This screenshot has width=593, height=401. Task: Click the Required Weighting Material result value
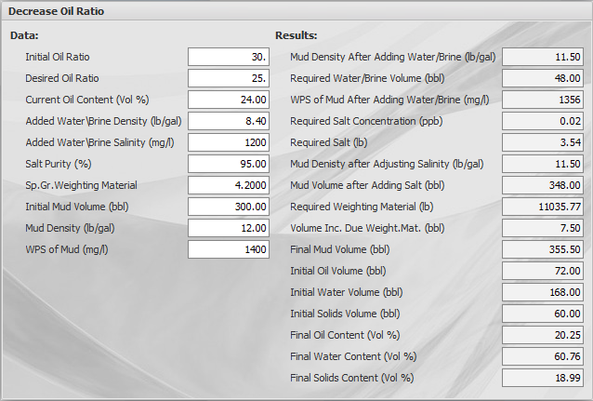pos(543,207)
